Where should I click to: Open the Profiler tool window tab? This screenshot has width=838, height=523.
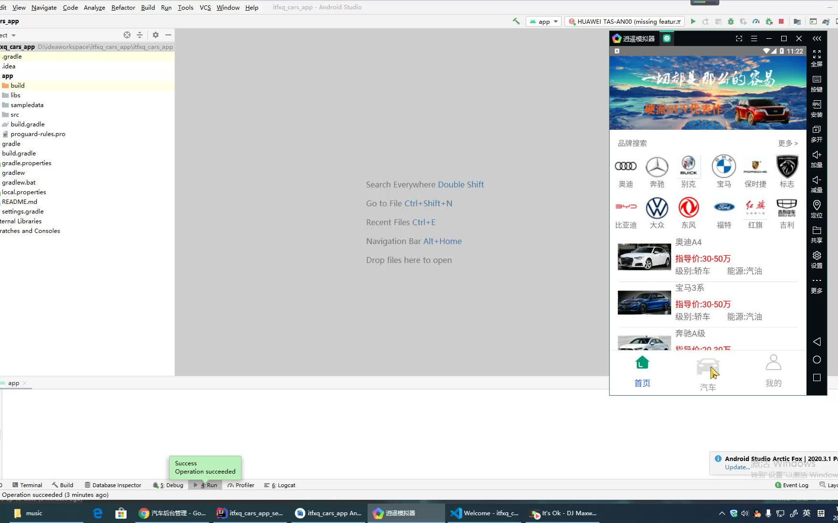click(x=241, y=485)
